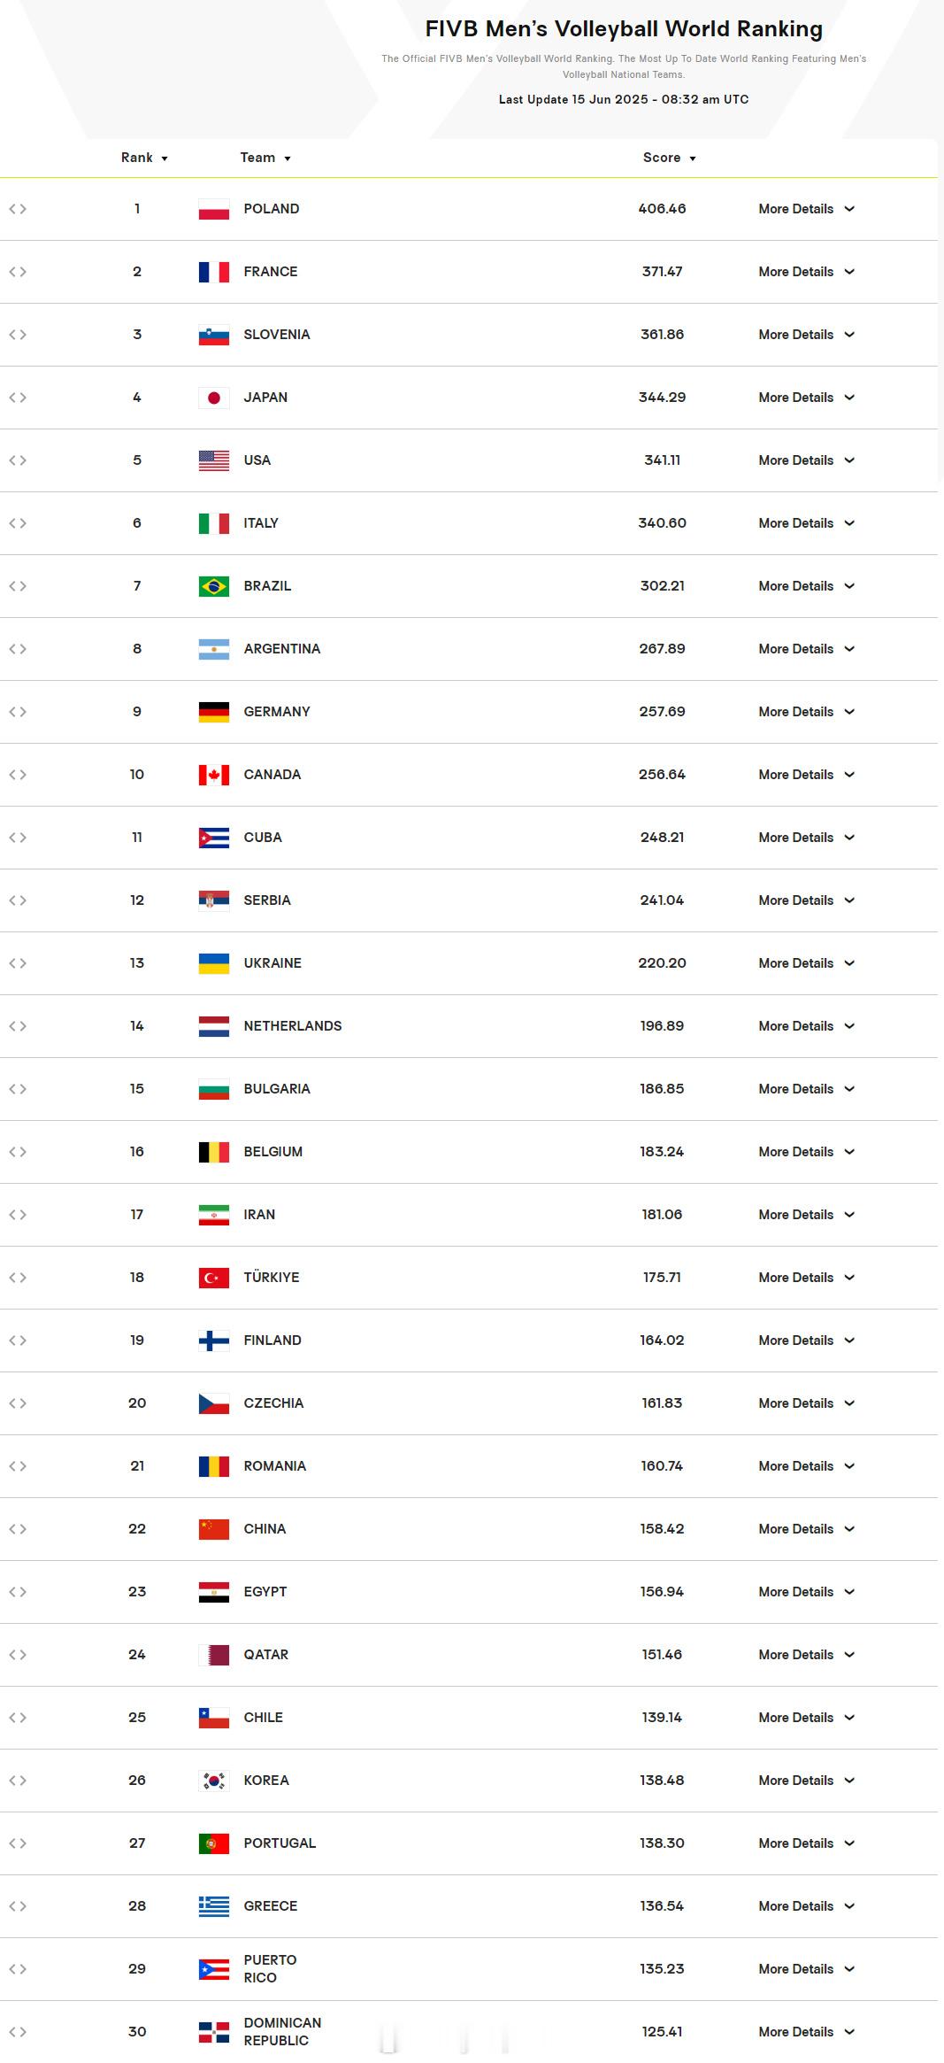This screenshot has width=944, height=2063.
Task: Sort table by Team column
Action: 265,158
